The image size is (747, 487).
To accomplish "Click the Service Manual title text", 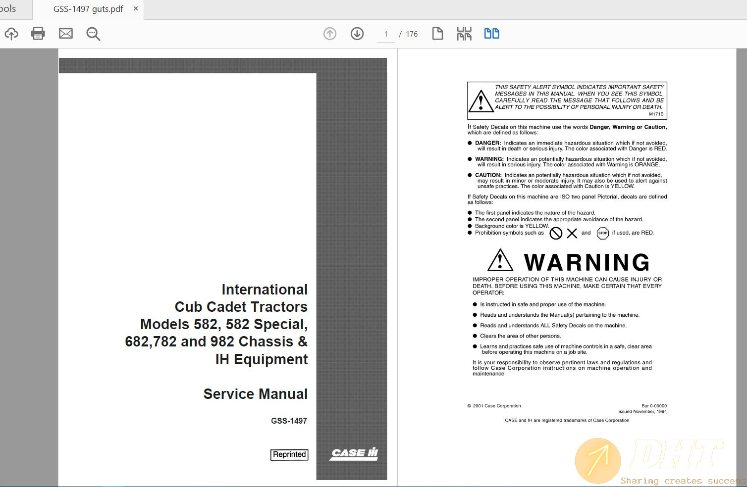I will click(x=255, y=394).
